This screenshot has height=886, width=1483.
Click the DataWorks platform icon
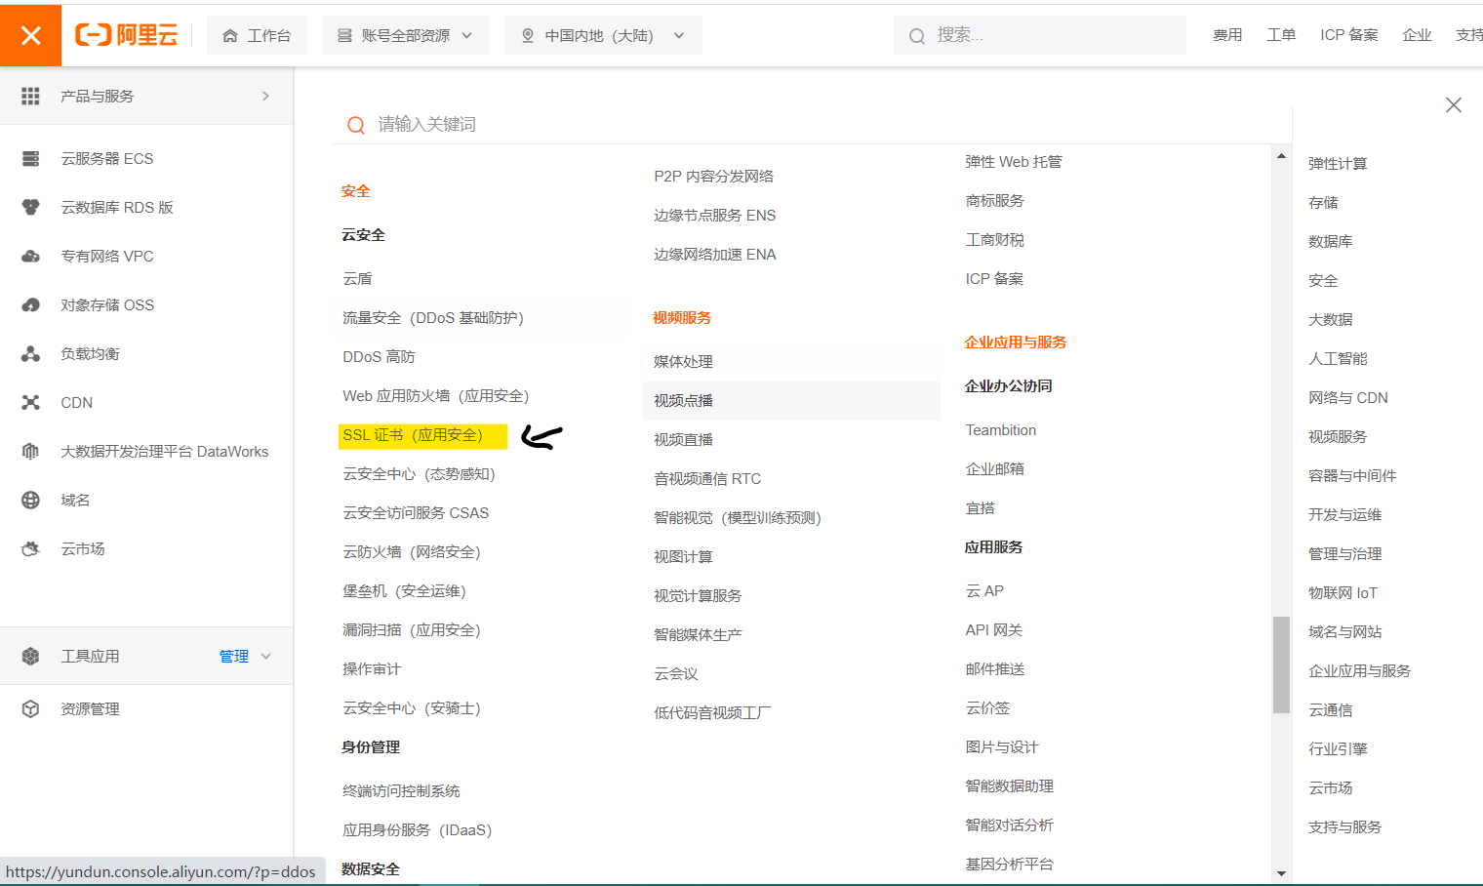click(x=31, y=452)
